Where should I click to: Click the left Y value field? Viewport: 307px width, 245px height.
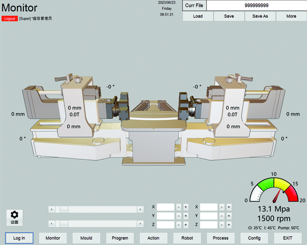click(165, 216)
